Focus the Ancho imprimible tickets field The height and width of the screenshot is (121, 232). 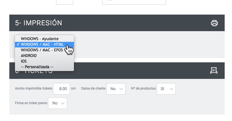[62, 89]
